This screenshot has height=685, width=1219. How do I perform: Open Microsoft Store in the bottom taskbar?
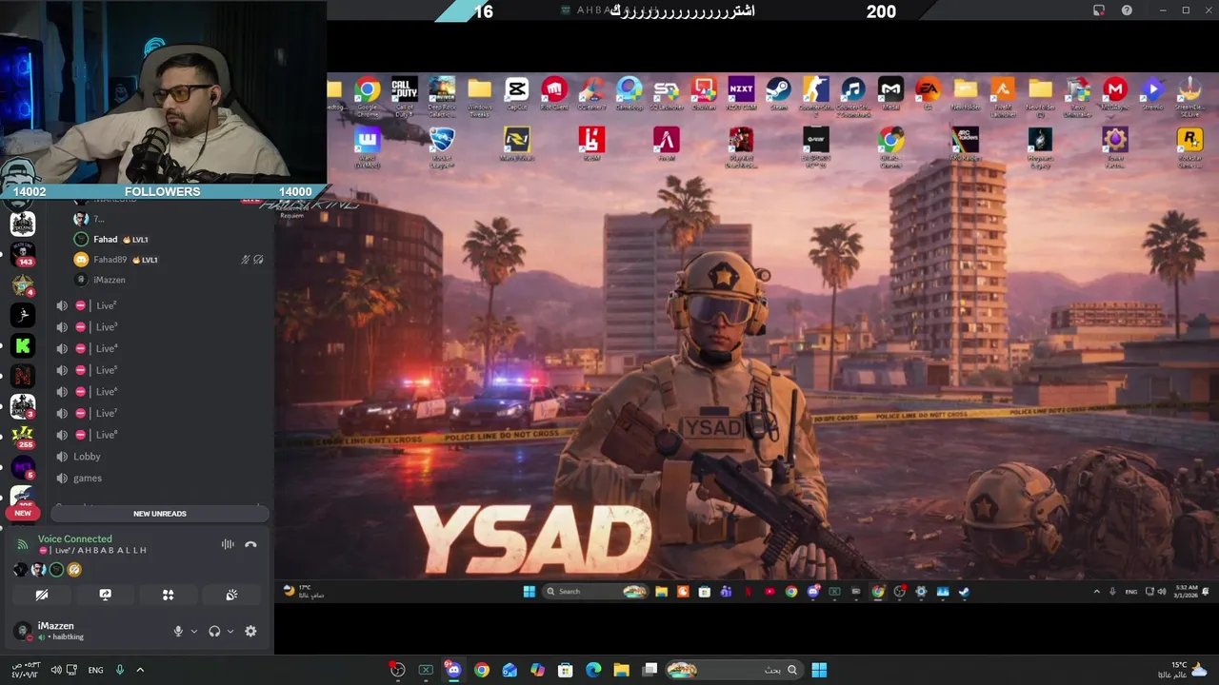(565, 670)
